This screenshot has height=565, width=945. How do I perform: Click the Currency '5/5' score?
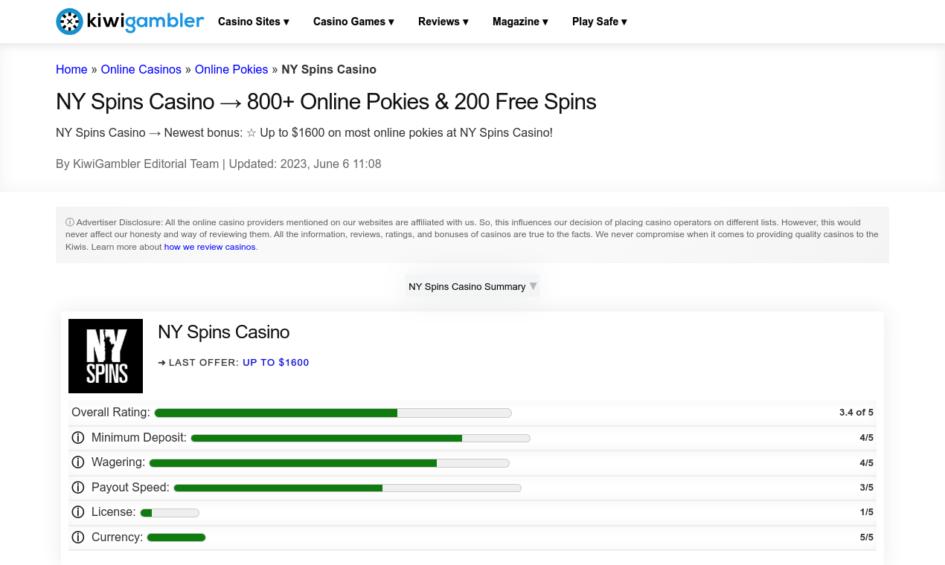coord(866,537)
